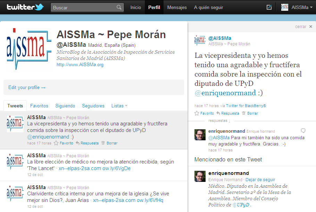This screenshot has width=316, height=212.
Task: Click avatar of the Juan Arias tweet
Action: click(x=15, y=194)
